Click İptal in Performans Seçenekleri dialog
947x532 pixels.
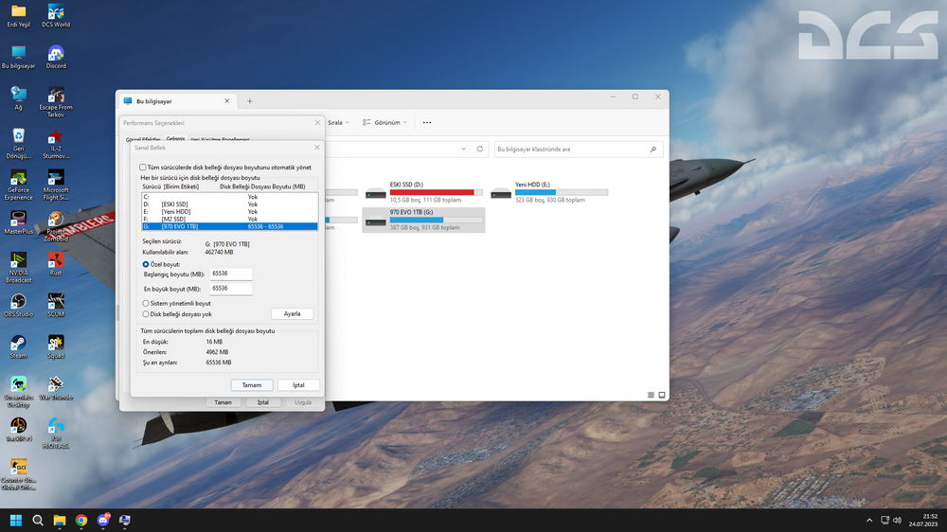262,402
